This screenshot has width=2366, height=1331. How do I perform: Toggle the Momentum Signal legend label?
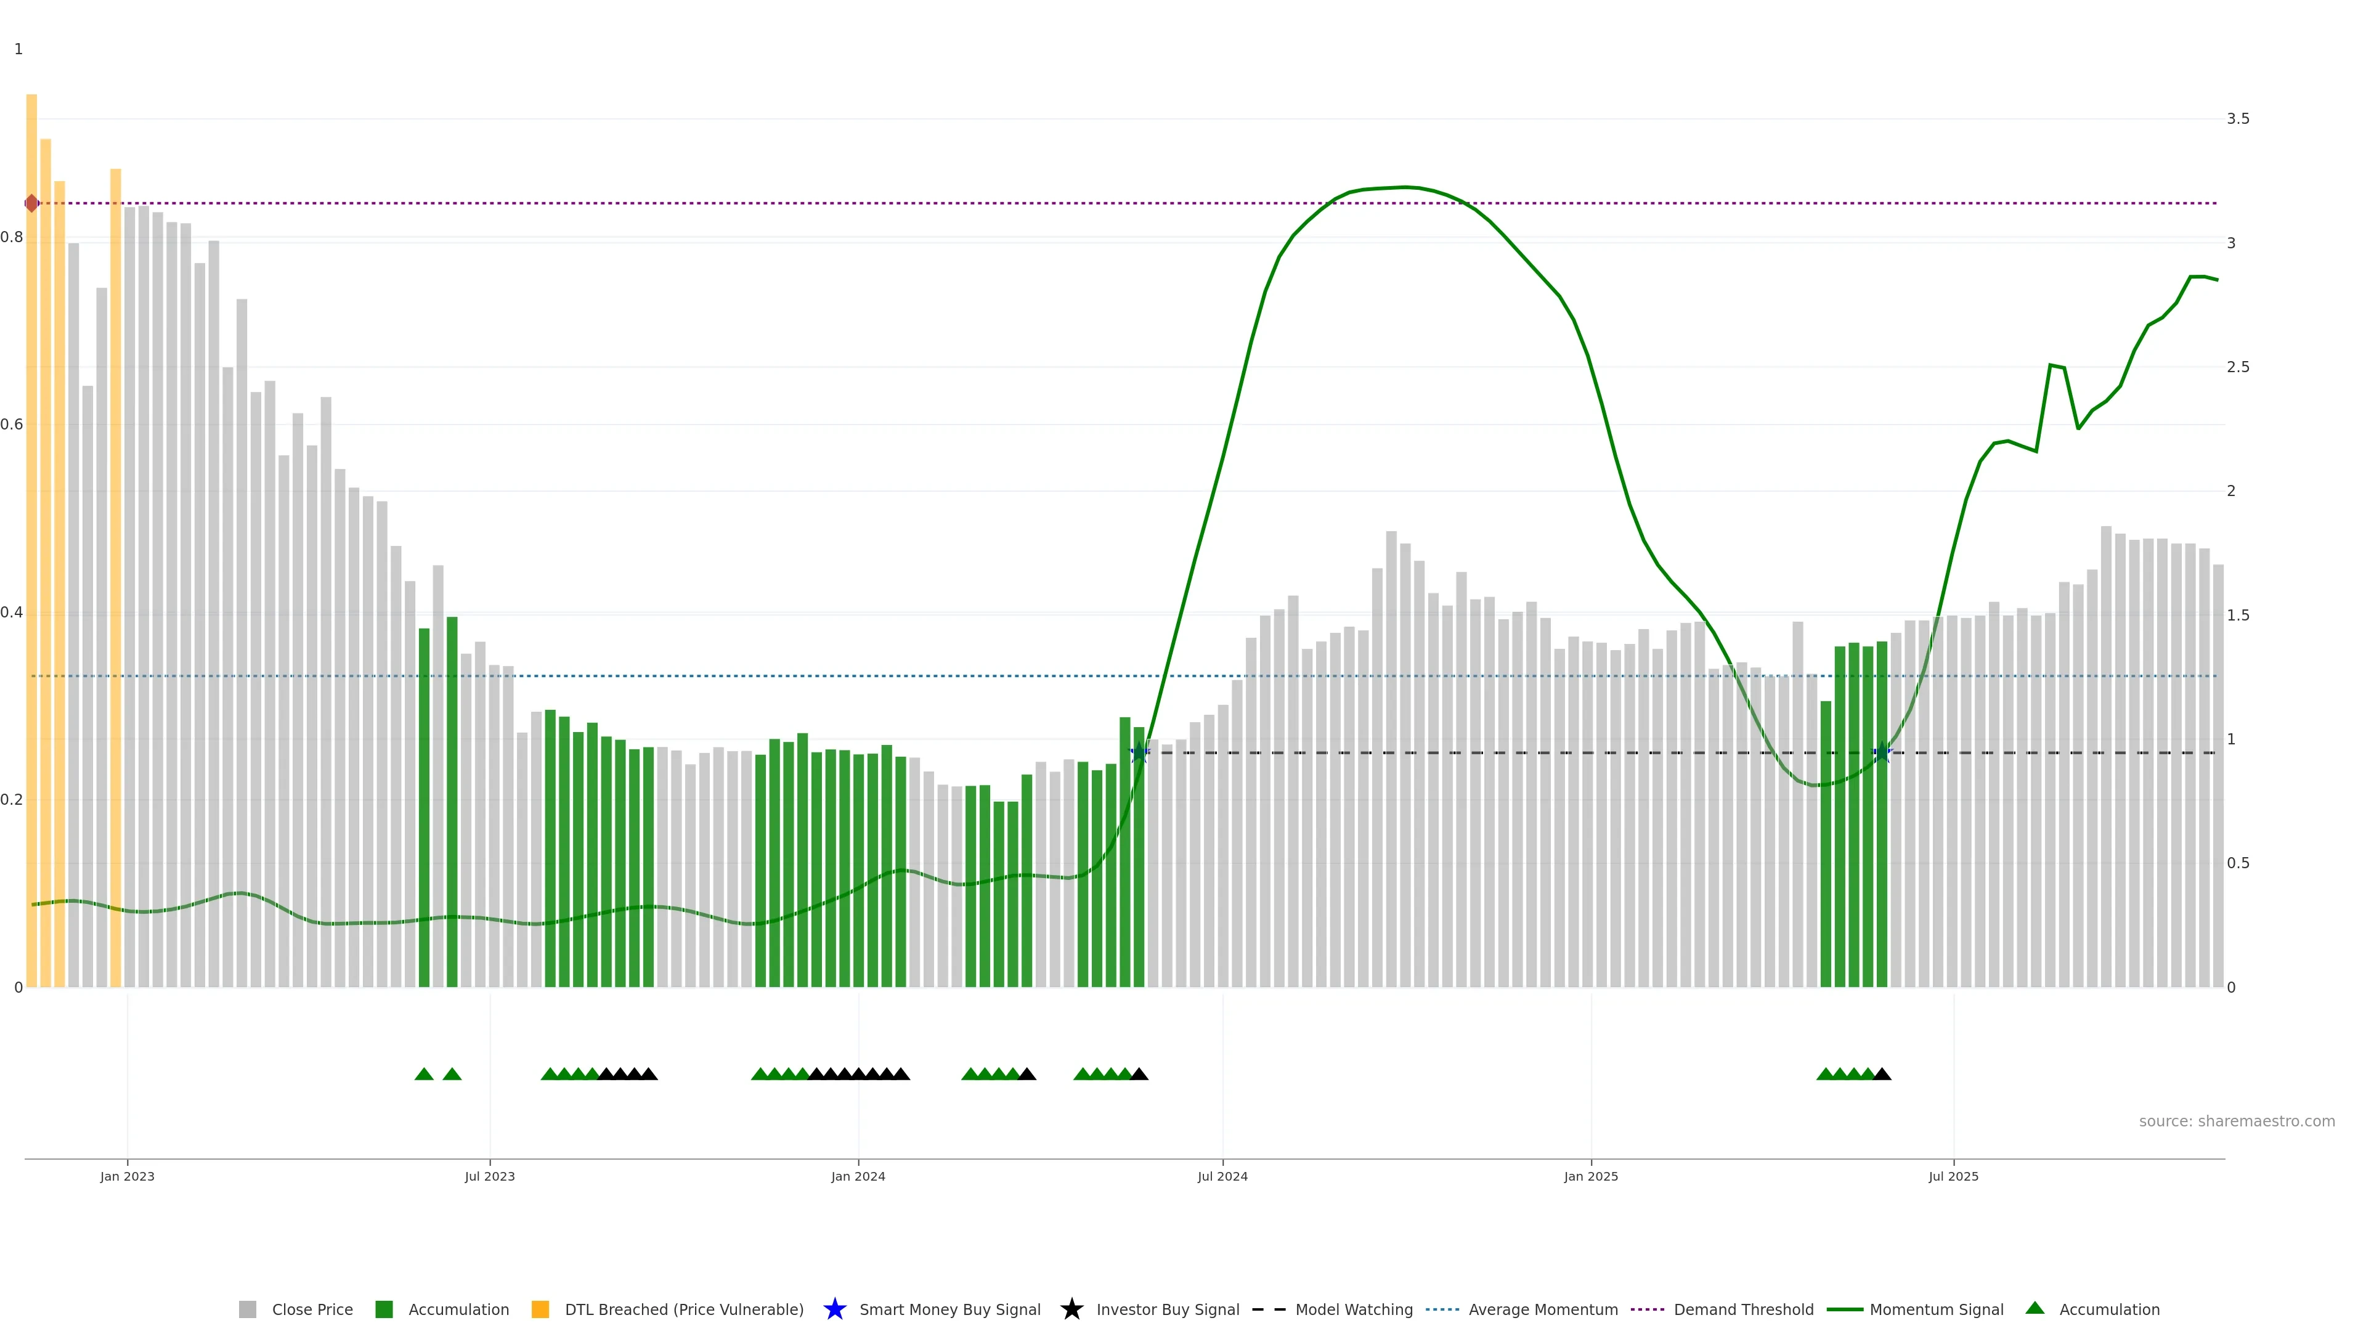click(1936, 1310)
